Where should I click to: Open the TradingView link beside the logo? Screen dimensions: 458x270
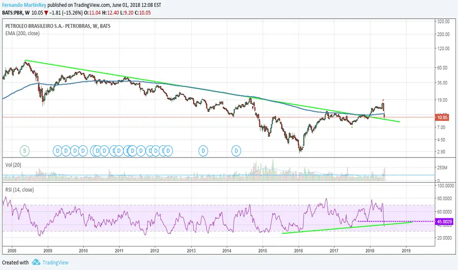coord(56,263)
